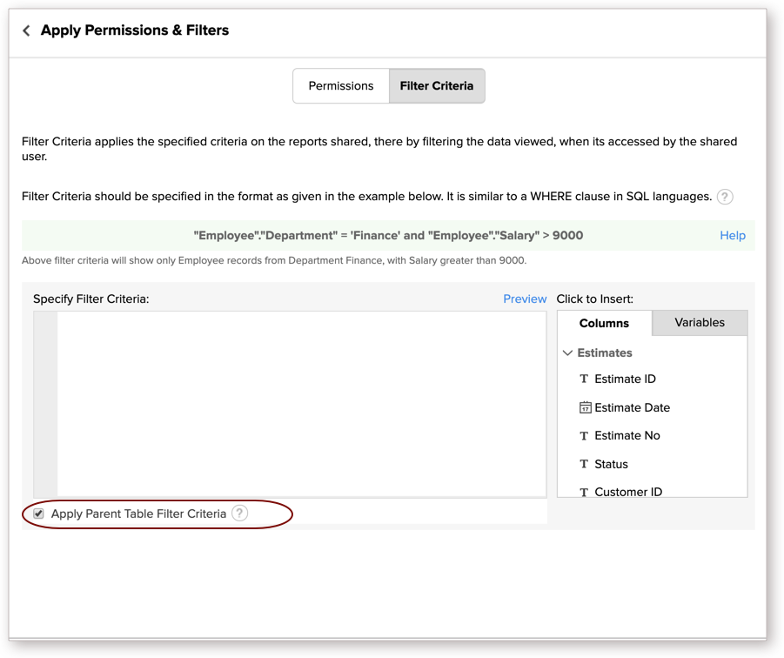784x658 pixels.
Task: Switch to the Permissions tab
Action: tap(340, 86)
